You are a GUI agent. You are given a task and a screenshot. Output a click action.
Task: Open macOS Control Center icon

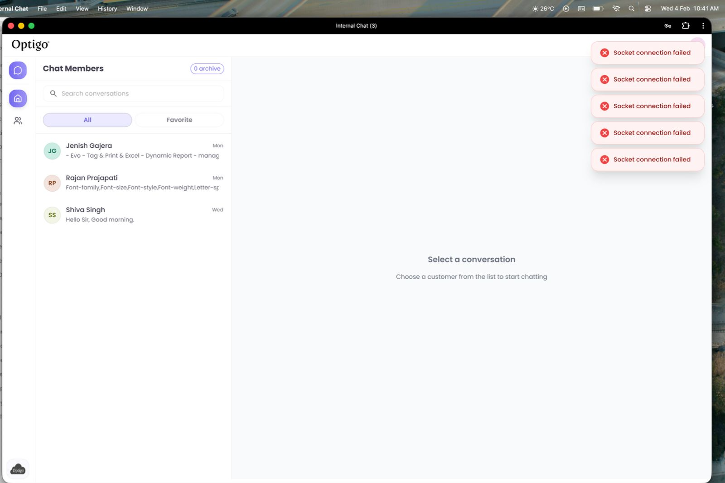(x=648, y=9)
